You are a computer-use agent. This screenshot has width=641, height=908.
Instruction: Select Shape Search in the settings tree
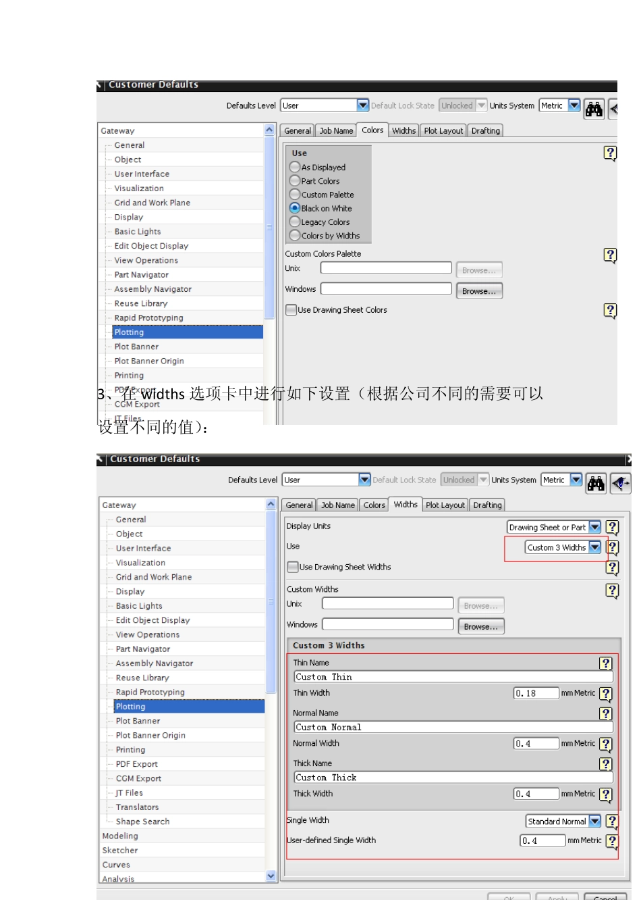click(x=143, y=822)
